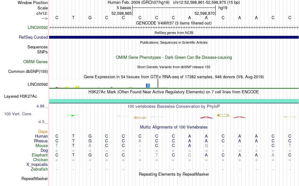Select the RefSeq Curated blue gene bar
The image size is (299, 186).
[x=174, y=37]
